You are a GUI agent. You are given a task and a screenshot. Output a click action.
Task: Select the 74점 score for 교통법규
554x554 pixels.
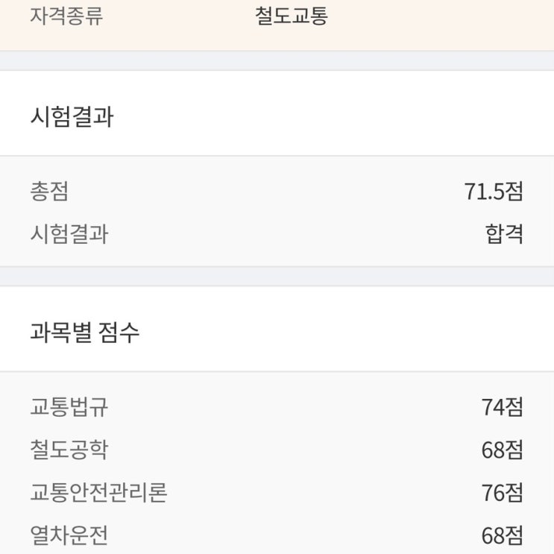click(502, 406)
